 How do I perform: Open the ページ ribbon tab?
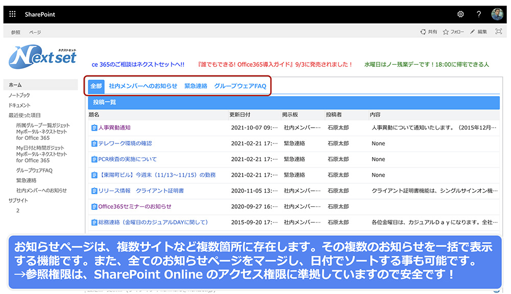coord(35,32)
